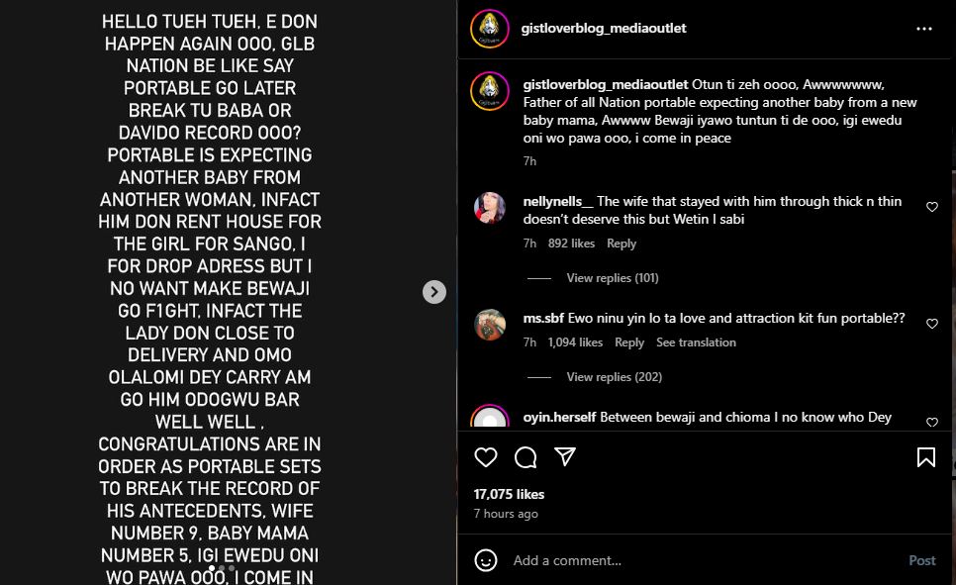This screenshot has width=956, height=585.
Task: Click See translation on ms.sbf comment
Action: coord(696,342)
